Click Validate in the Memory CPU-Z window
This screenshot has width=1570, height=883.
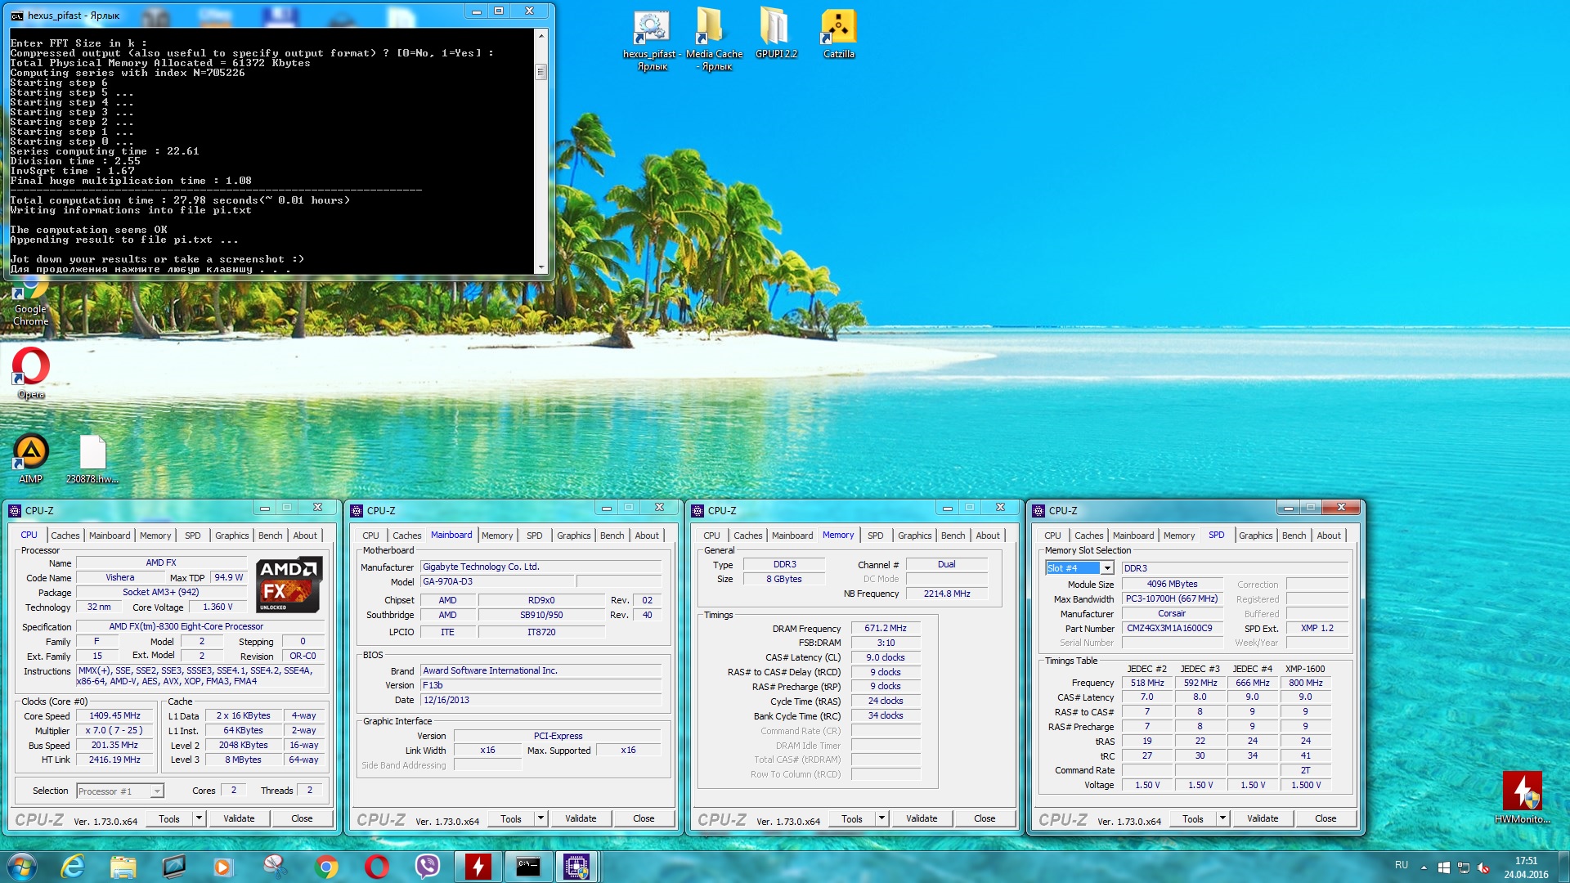point(922,818)
